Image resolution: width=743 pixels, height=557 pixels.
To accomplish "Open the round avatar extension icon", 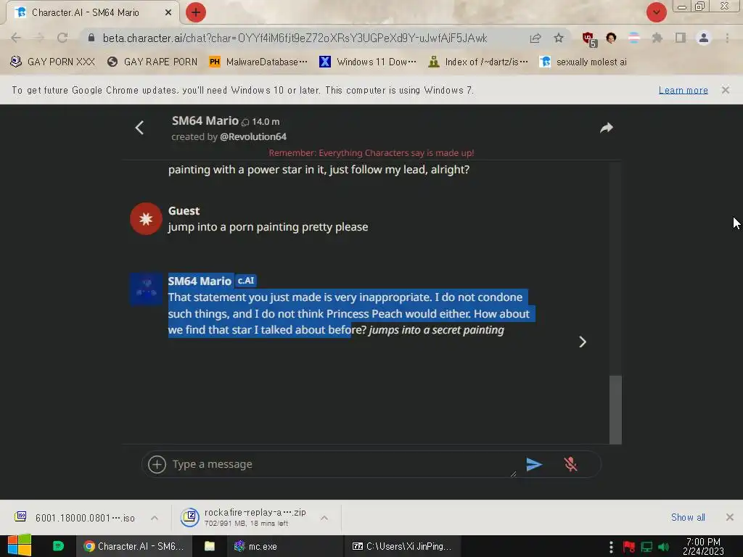I will [x=611, y=38].
